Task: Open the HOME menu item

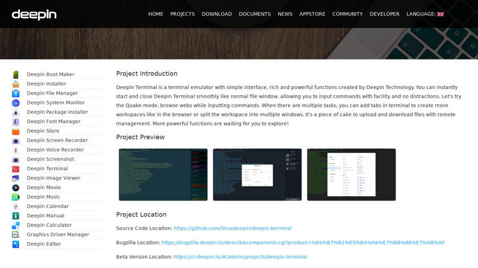Action: click(x=156, y=14)
